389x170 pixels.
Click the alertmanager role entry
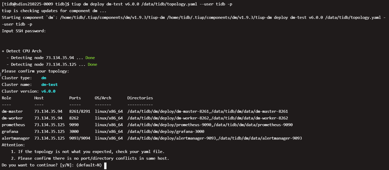pos(16,138)
